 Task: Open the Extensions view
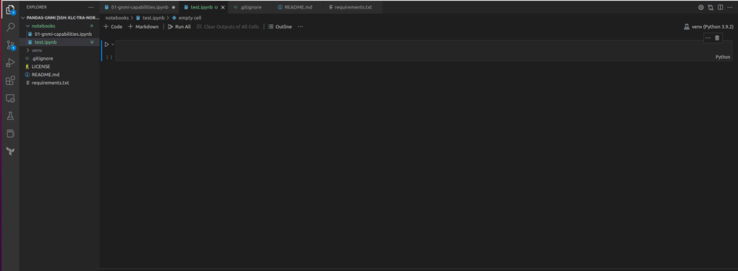10,81
